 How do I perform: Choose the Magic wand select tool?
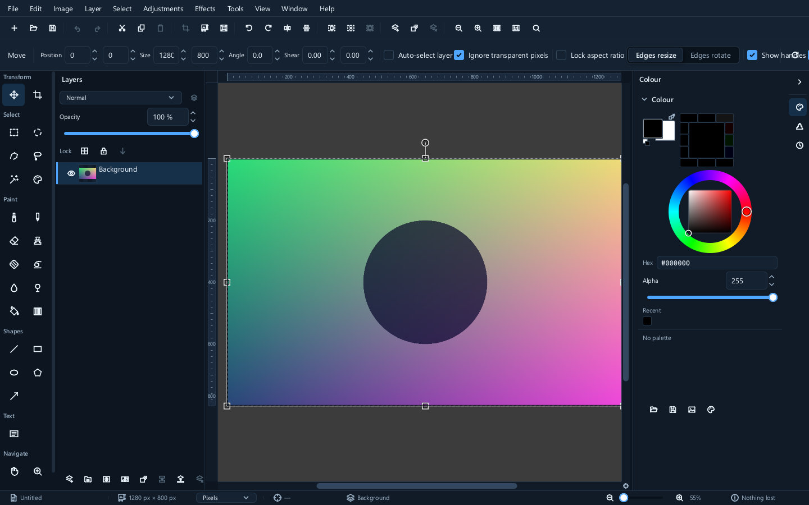click(x=14, y=180)
